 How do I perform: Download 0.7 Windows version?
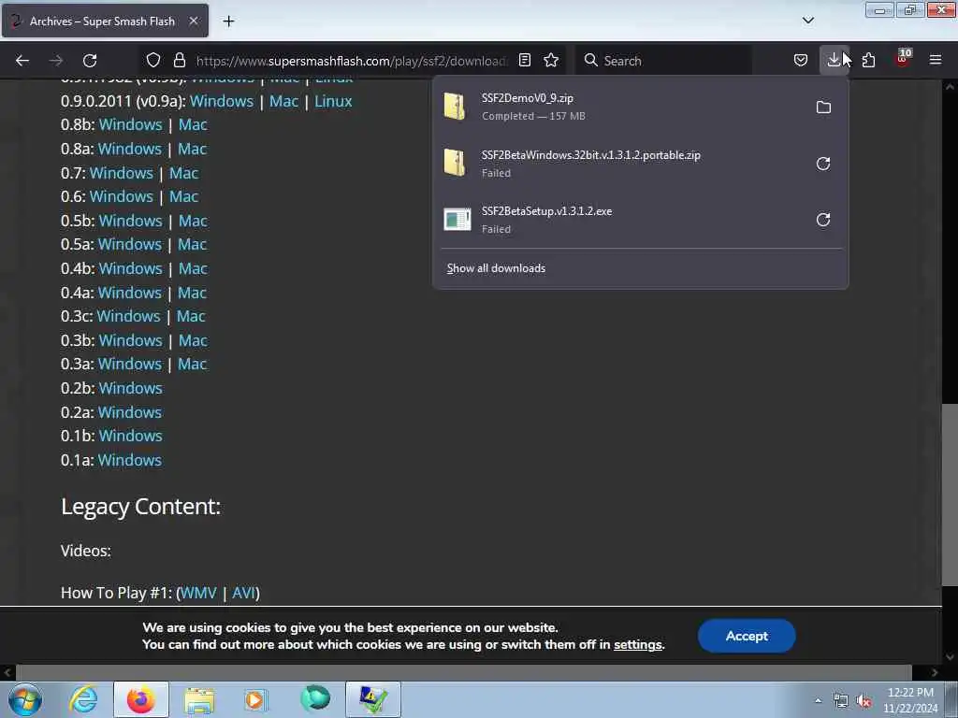tap(121, 173)
